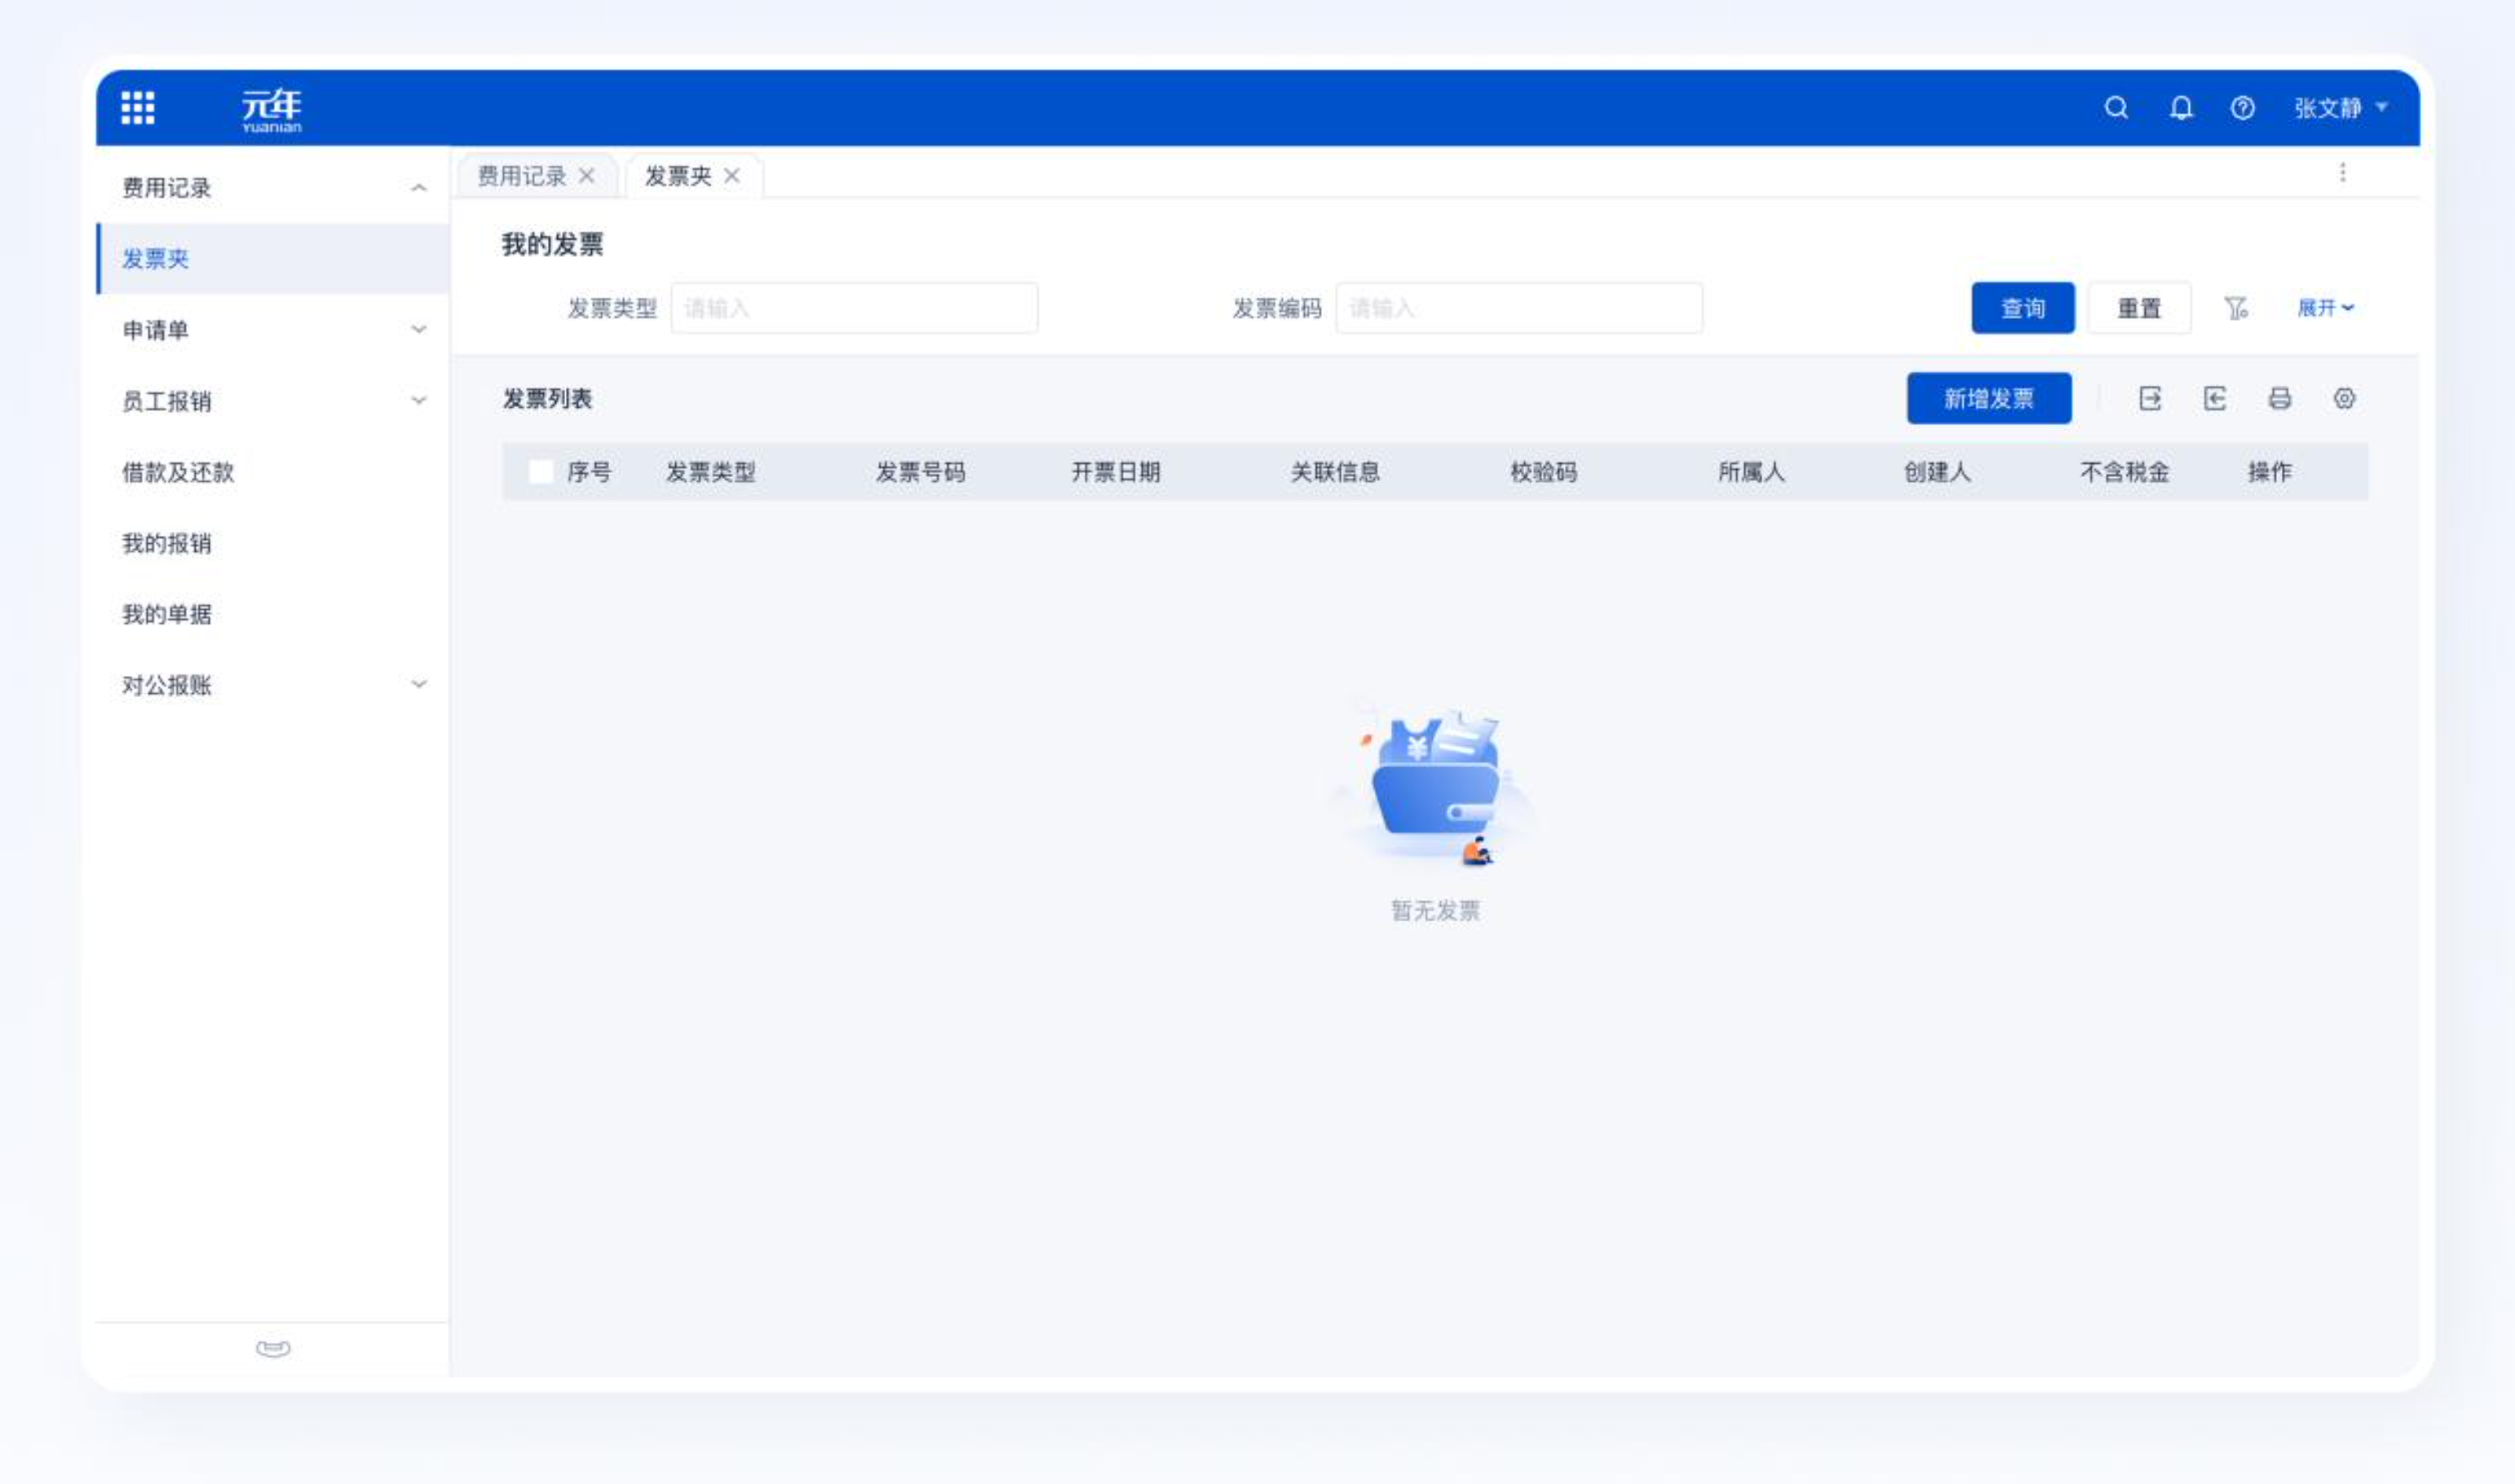2515x1484 pixels.
Task: Click the filter funnel icon
Action: click(x=2236, y=308)
